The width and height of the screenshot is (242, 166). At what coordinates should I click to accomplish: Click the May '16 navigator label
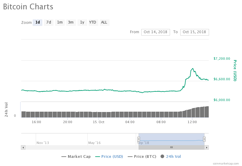point(94,143)
